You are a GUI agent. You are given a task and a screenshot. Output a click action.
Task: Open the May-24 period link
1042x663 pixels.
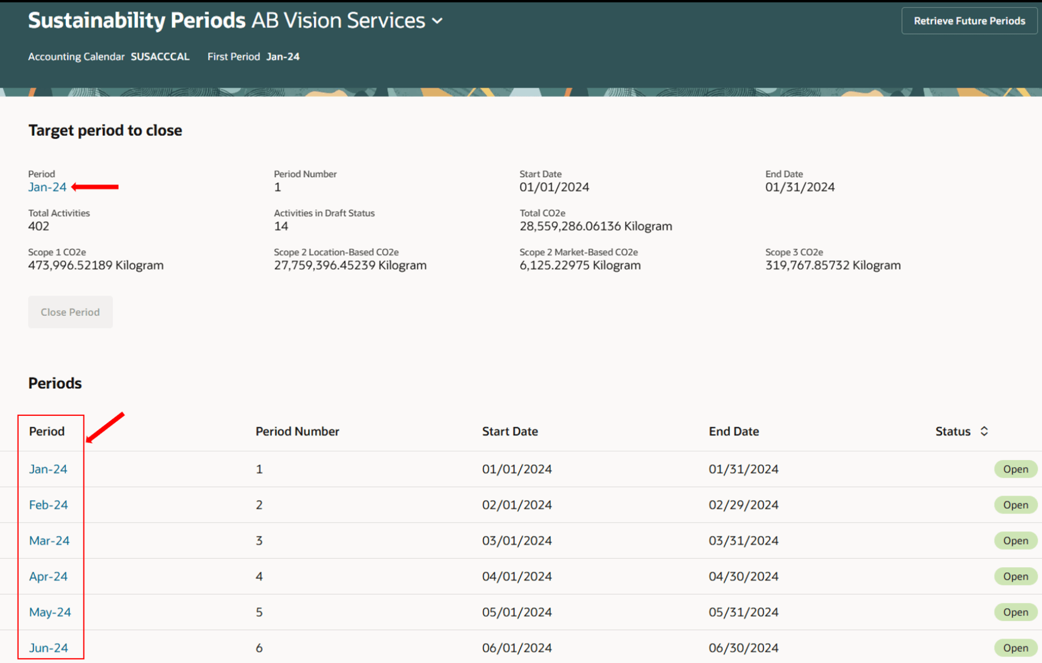click(50, 612)
